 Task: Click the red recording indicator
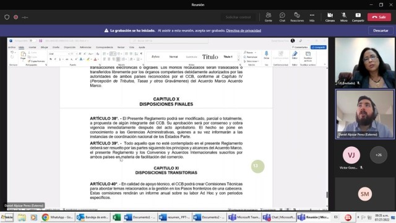coord(15,17)
